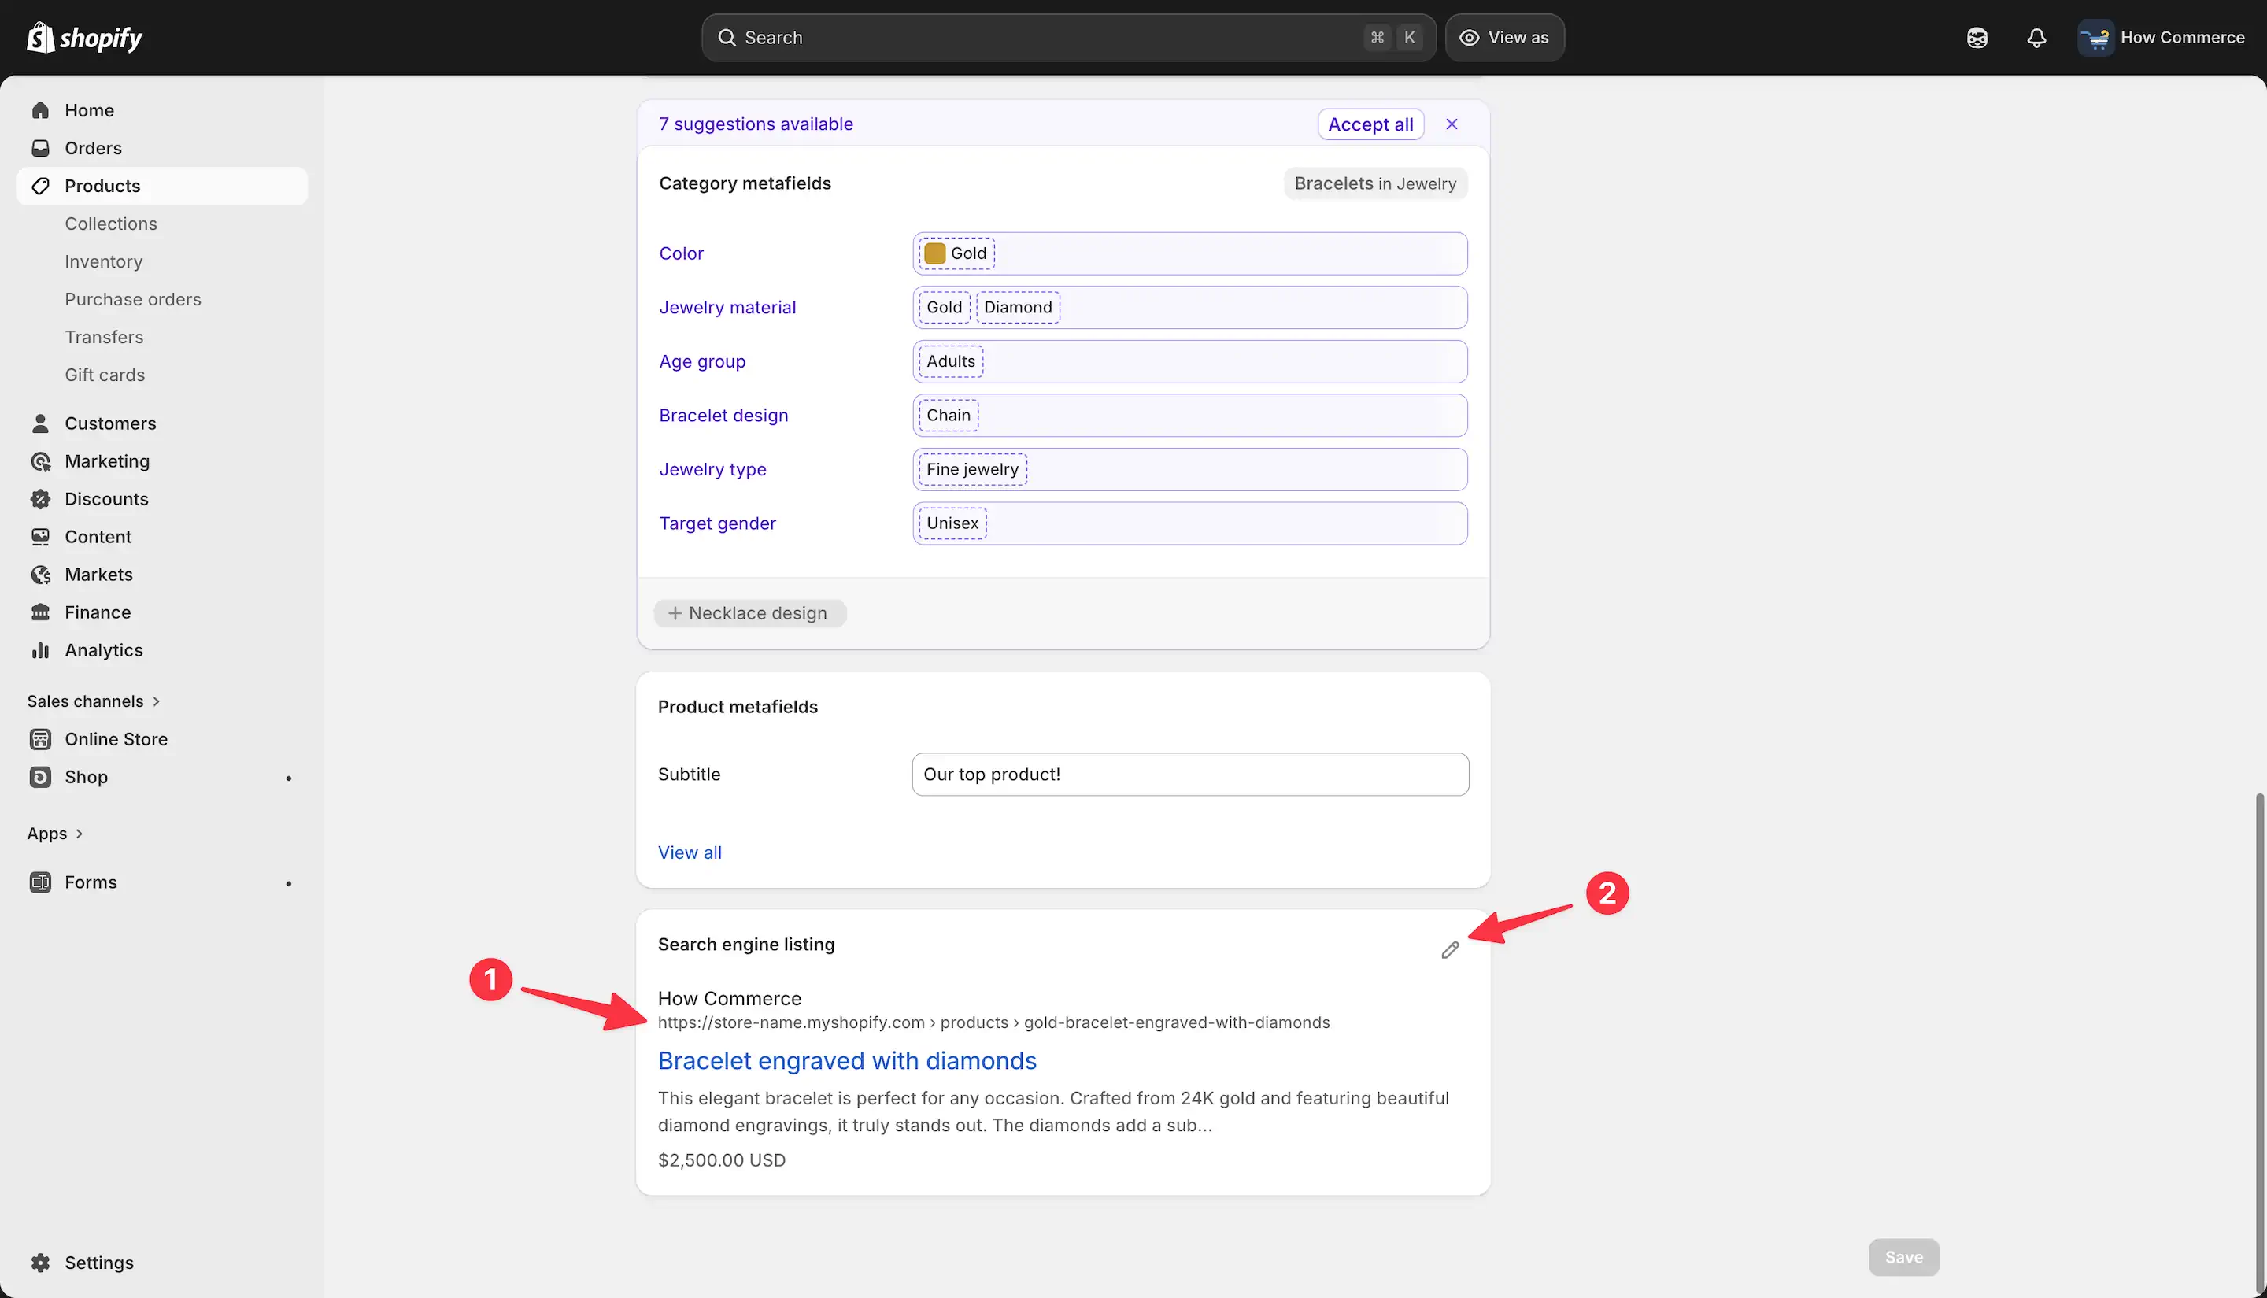This screenshot has height=1298, width=2267.
Task: Click the Marketing target icon
Action: pyautogui.click(x=40, y=461)
